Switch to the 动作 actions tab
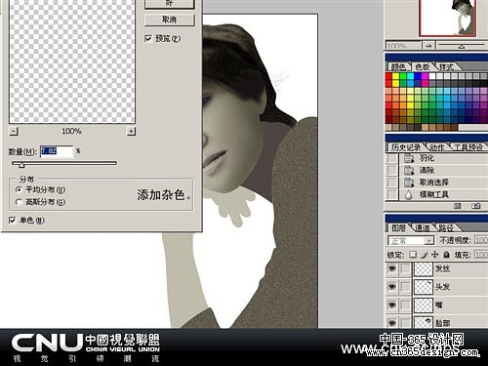The width and height of the screenshot is (488, 366). 437,147
